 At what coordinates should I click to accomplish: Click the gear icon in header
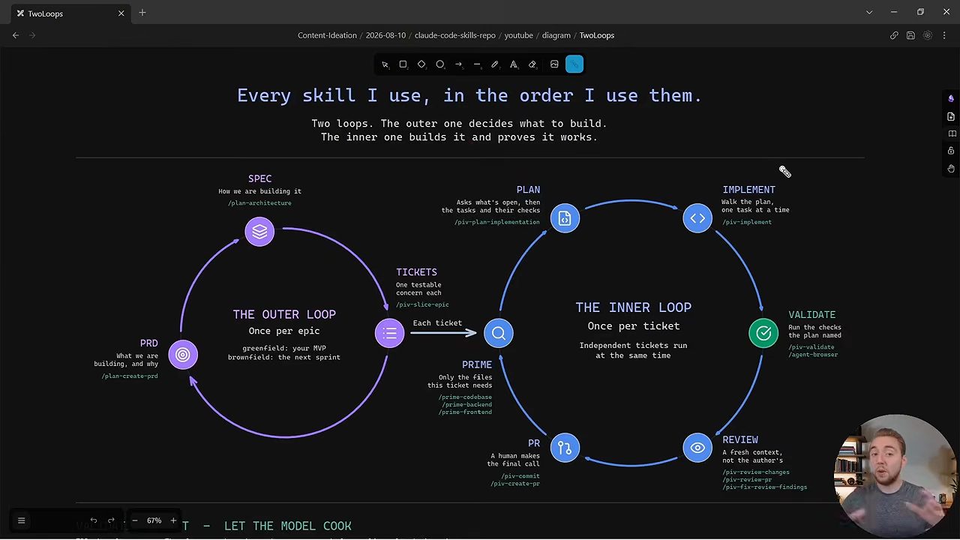(928, 35)
